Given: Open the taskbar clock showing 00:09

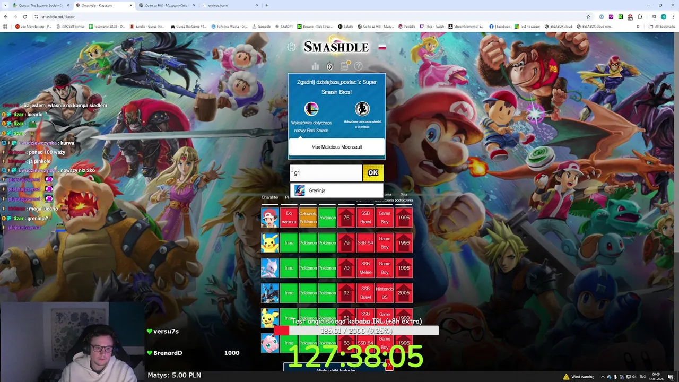Looking at the screenshot, I should (x=656, y=377).
